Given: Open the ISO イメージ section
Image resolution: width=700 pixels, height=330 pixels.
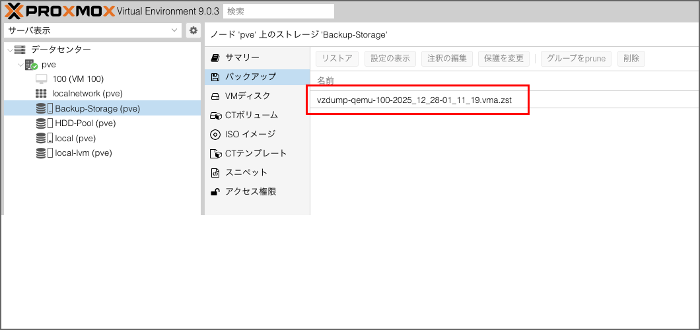Looking at the screenshot, I should (x=250, y=135).
